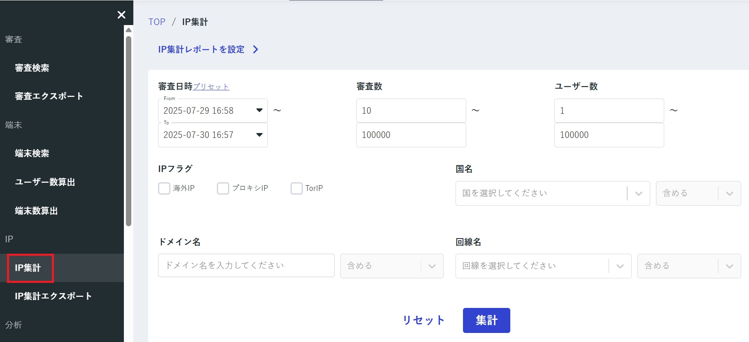Focus the ドメイン名 input field
Viewport: 749px width, 342px height.
[x=246, y=266]
